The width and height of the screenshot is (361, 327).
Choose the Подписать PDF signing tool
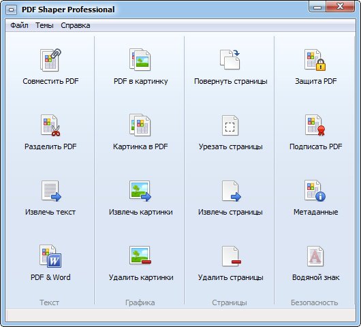tap(315, 132)
